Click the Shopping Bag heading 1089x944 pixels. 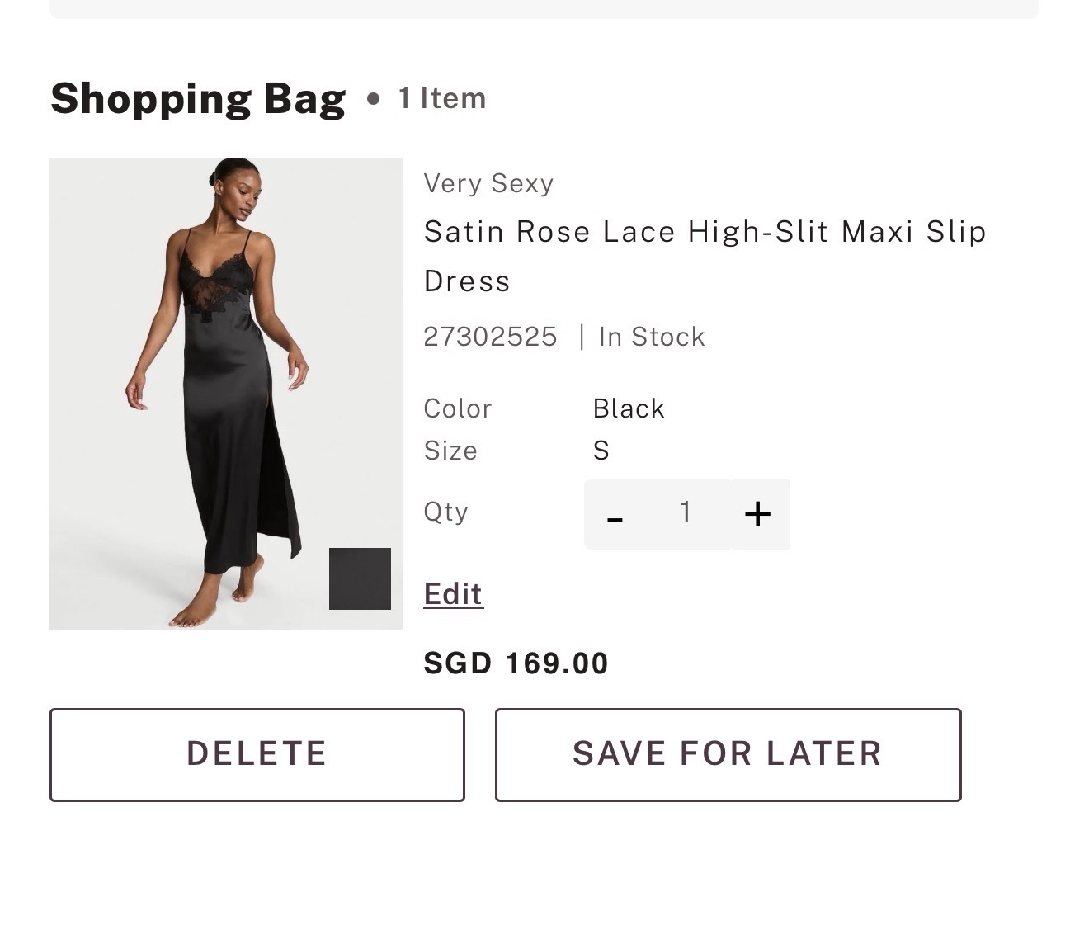(x=198, y=99)
